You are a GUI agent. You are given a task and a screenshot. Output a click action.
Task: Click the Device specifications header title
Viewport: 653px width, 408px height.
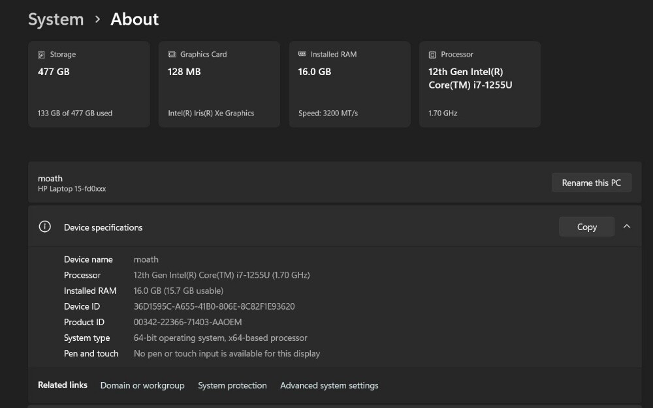pos(103,227)
